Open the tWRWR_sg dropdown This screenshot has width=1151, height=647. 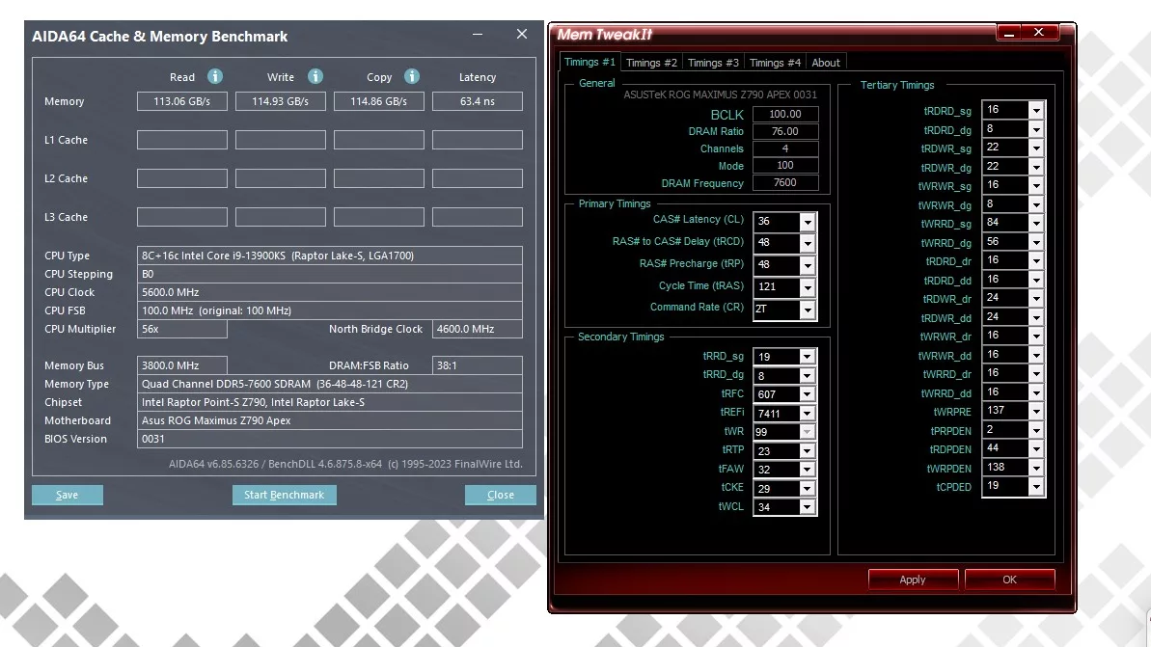pyautogui.click(x=1036, y=185)
